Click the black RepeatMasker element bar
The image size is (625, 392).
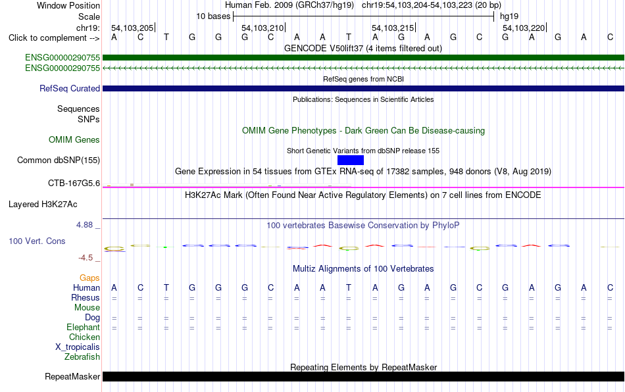(x=363, y=376)
